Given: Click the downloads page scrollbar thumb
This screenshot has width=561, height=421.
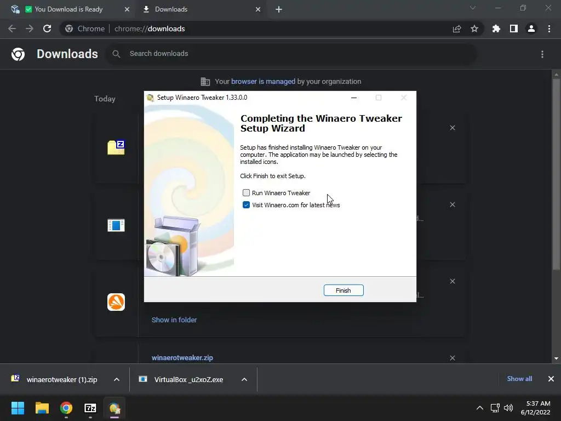Looking at the screenshot, I should tap(556, 174).
